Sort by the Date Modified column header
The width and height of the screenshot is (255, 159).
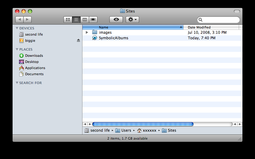pyautogui.click(x=211, y=27)
